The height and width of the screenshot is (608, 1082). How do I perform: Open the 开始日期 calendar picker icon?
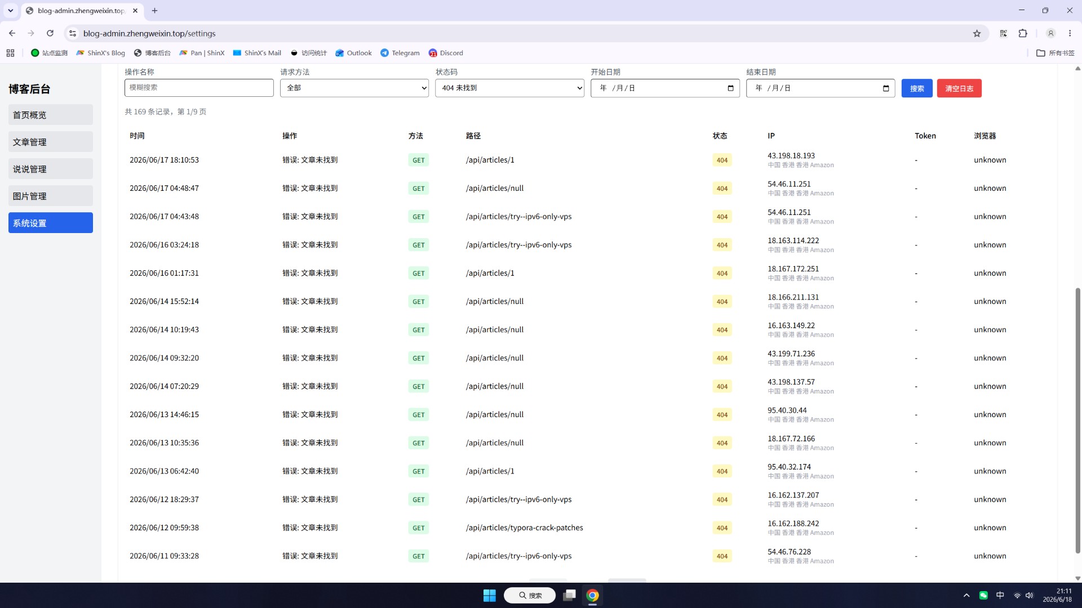(730, 88)
